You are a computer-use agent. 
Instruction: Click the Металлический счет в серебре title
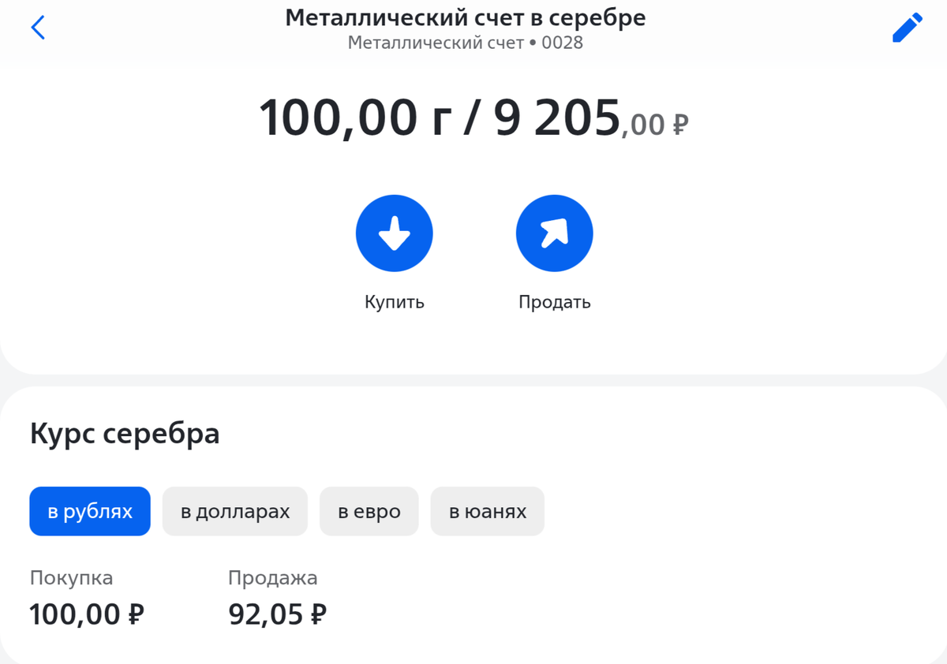(x=466, y=17)
